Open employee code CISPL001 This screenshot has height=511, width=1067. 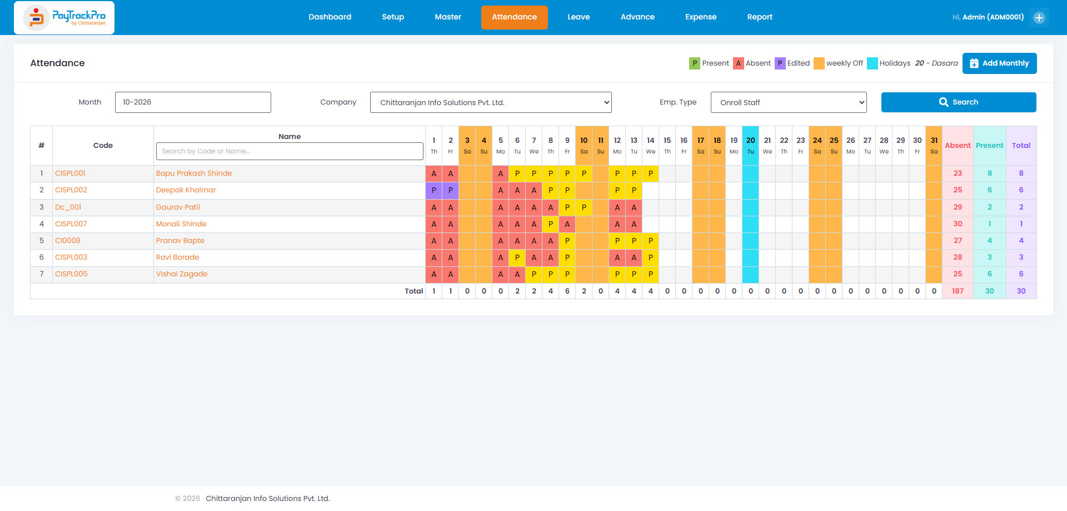pyautogui.click(x=71, y=173)
